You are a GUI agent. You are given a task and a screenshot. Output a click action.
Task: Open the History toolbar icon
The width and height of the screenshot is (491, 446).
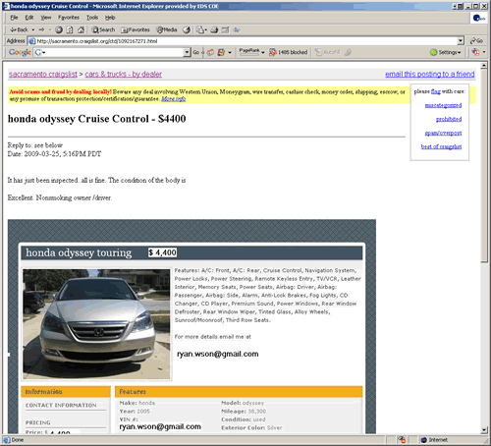click(187, 29)
